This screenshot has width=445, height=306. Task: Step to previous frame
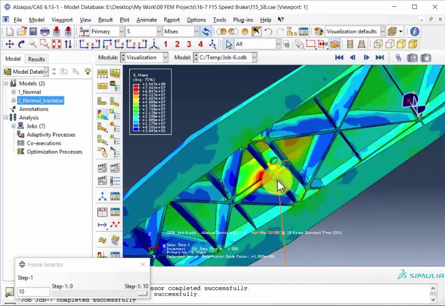(353, 57)
